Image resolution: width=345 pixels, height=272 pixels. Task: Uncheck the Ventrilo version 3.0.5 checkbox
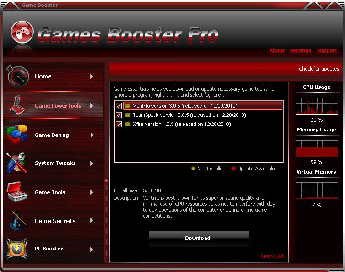(x=119, y=106)
